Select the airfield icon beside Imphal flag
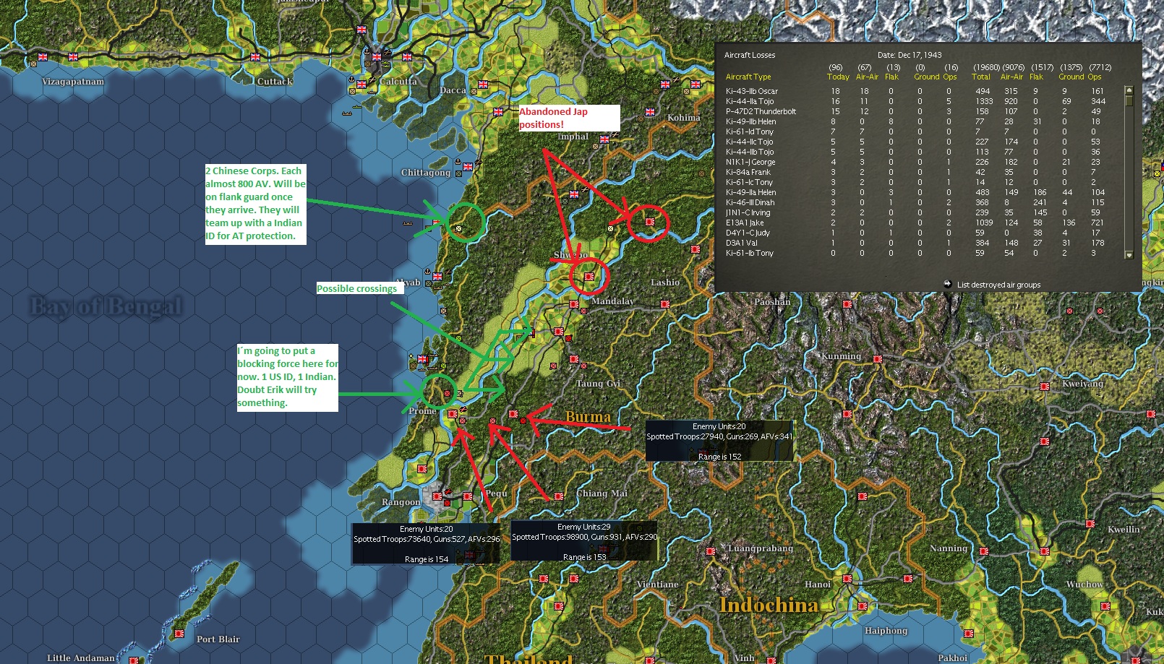 pos(615,134)
